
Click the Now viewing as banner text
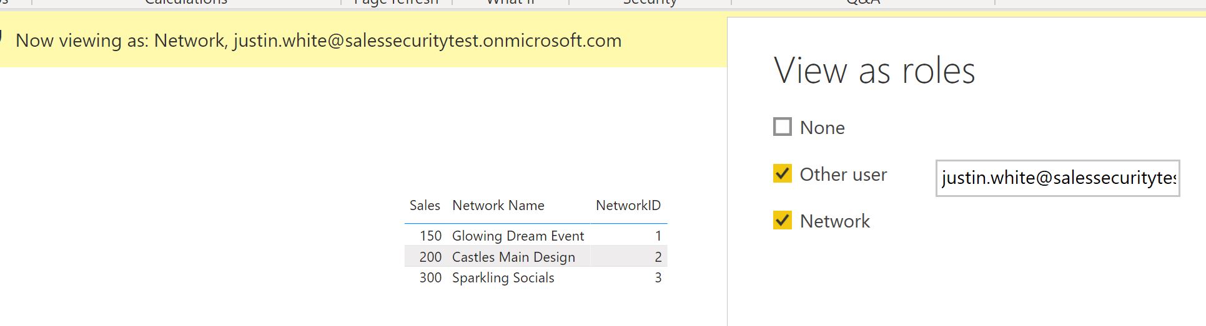[x=319, y=41]
